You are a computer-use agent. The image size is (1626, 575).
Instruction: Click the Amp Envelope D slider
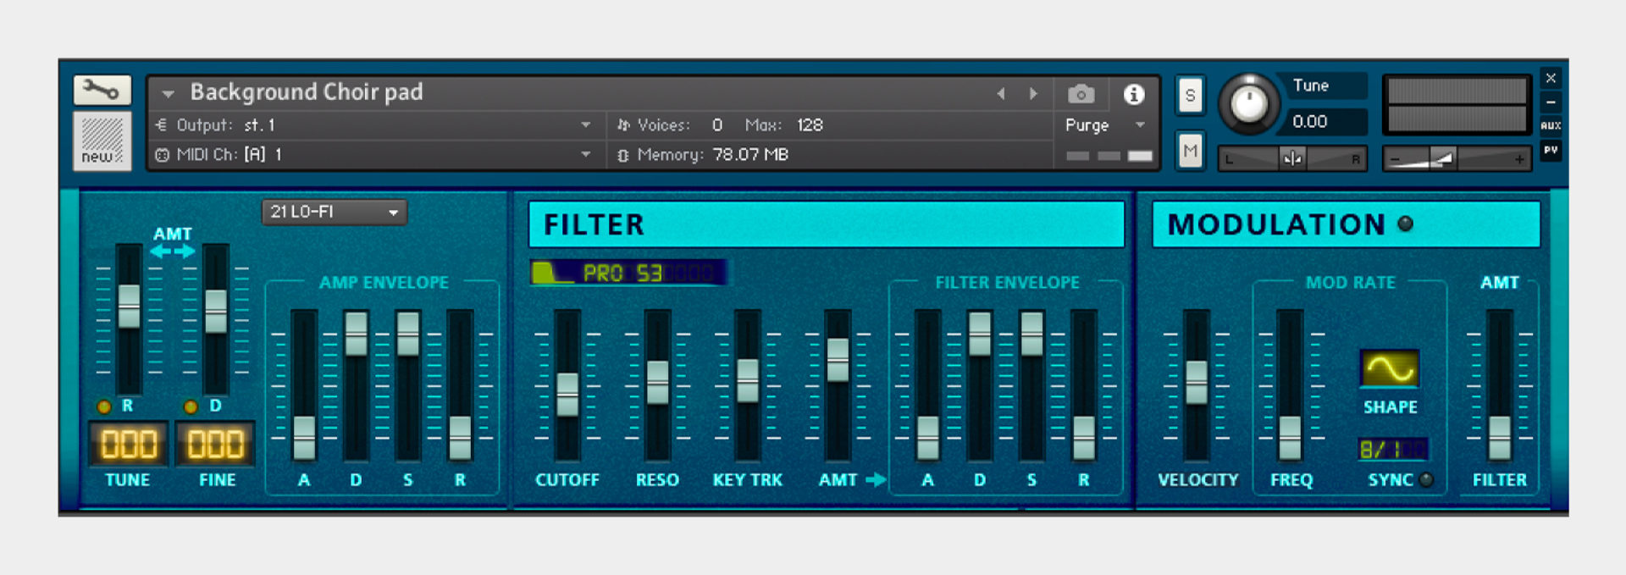[x=356, y=334]
